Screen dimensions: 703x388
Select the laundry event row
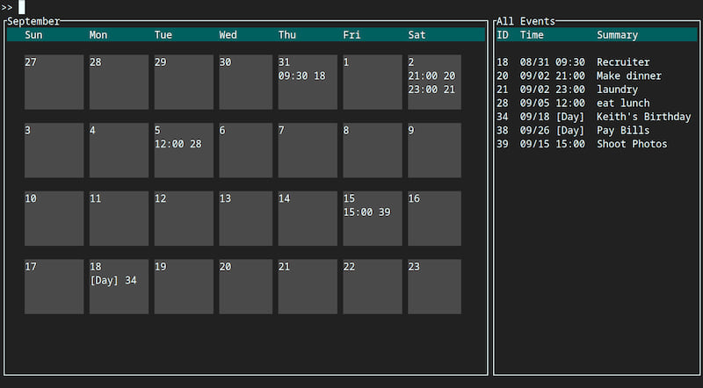pyautogui.click(x=597, y=90)
